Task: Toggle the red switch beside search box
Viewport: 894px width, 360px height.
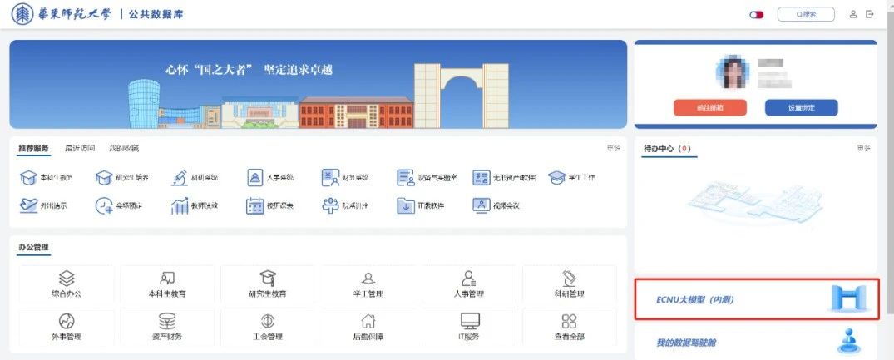Action: [x=756, y=14]
